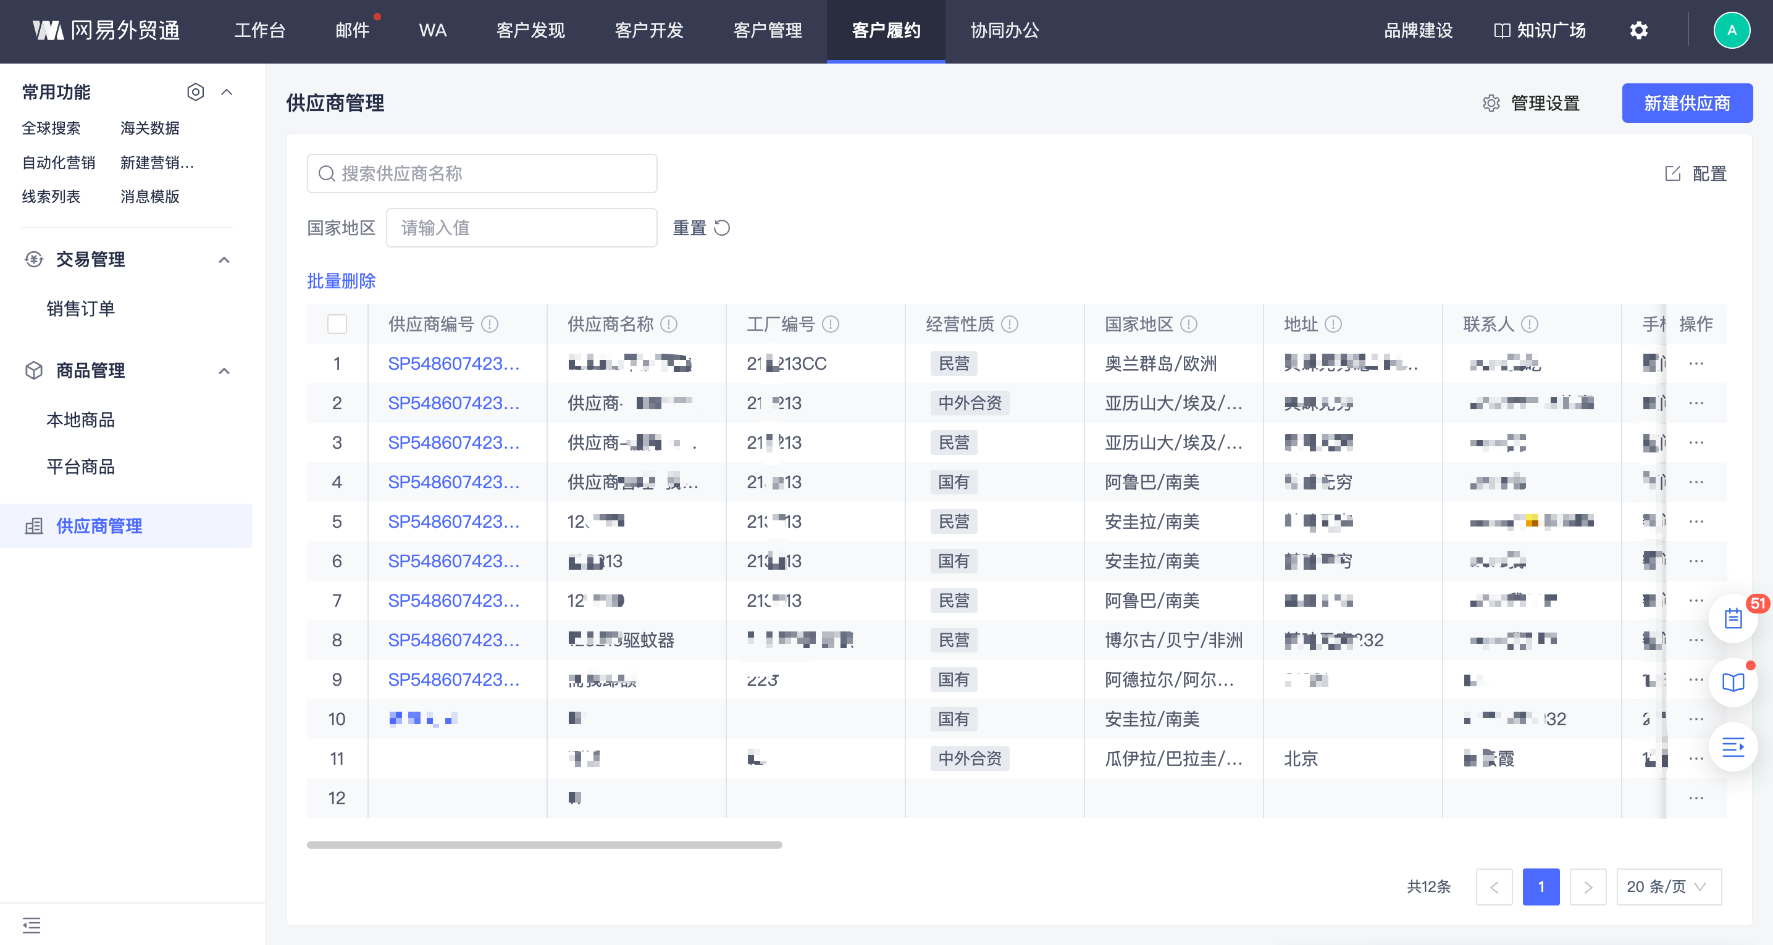Click the 批量删除 link

[x=341, y=281]
